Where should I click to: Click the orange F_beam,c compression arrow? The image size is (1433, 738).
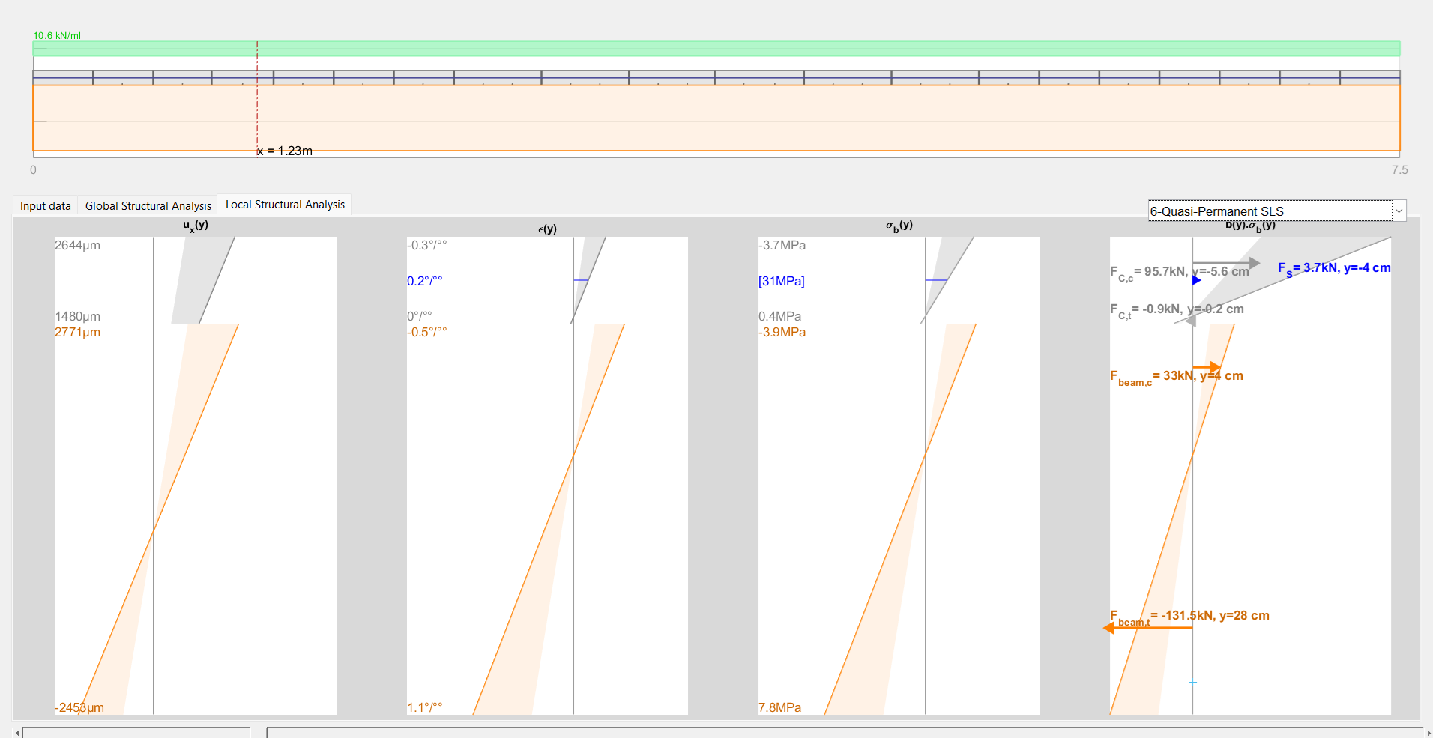click(1207, 367)
